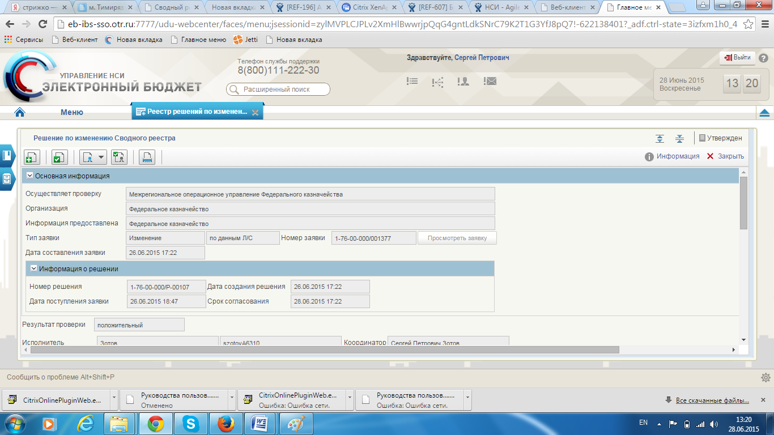The height and width of the screenshot is (435, 774).
Task: Open the envelope messages notification icon
Action: pyautogui.click(x=490, y=82)
